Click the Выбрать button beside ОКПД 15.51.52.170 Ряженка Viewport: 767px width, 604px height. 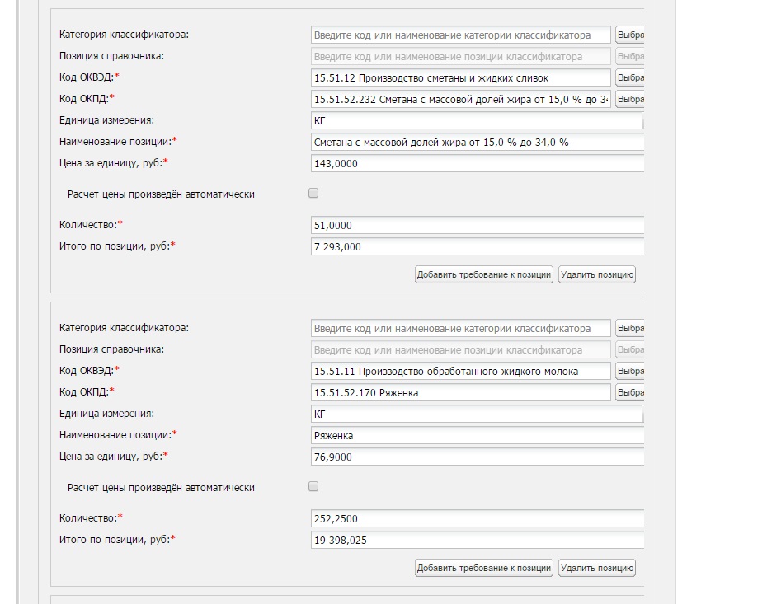tap(630, 392)
